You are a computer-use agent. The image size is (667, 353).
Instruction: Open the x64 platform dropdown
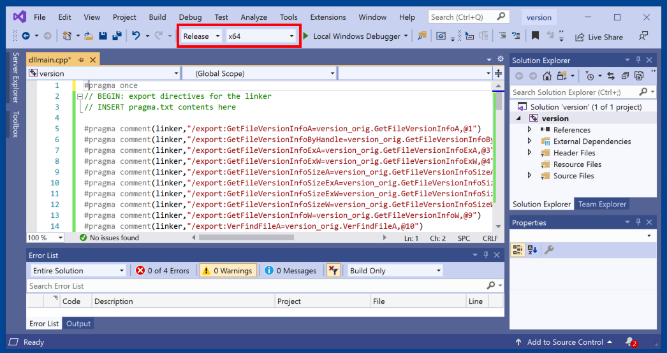coord(261,36)
